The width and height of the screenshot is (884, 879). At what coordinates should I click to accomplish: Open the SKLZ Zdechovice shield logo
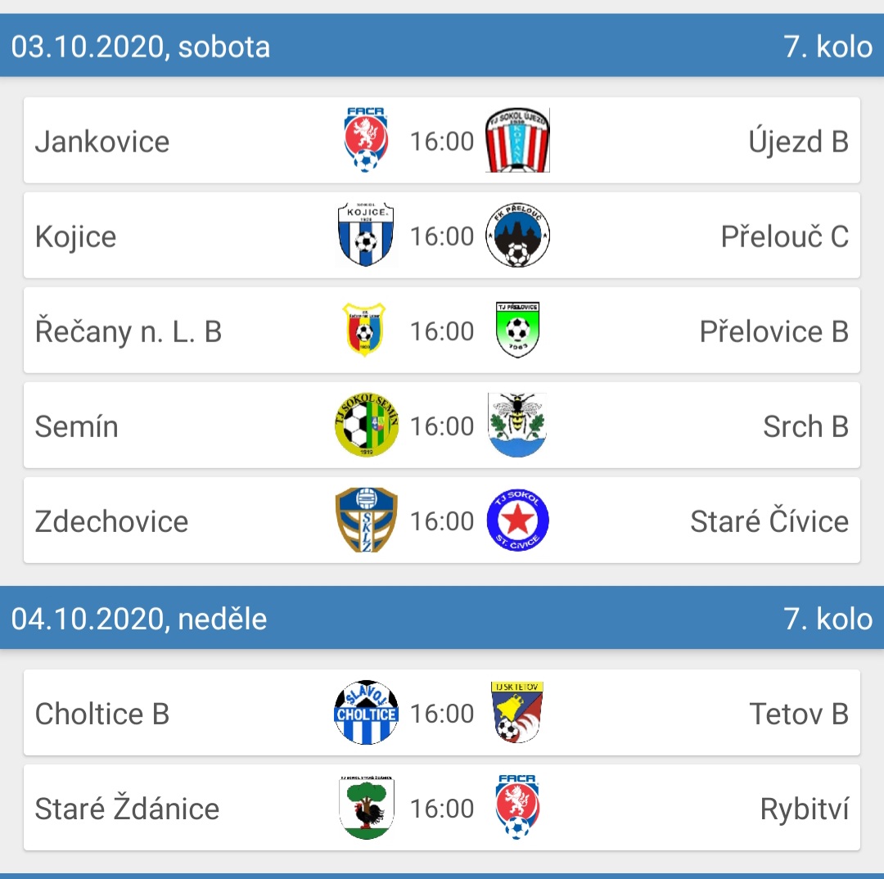(x=367, y=520)
